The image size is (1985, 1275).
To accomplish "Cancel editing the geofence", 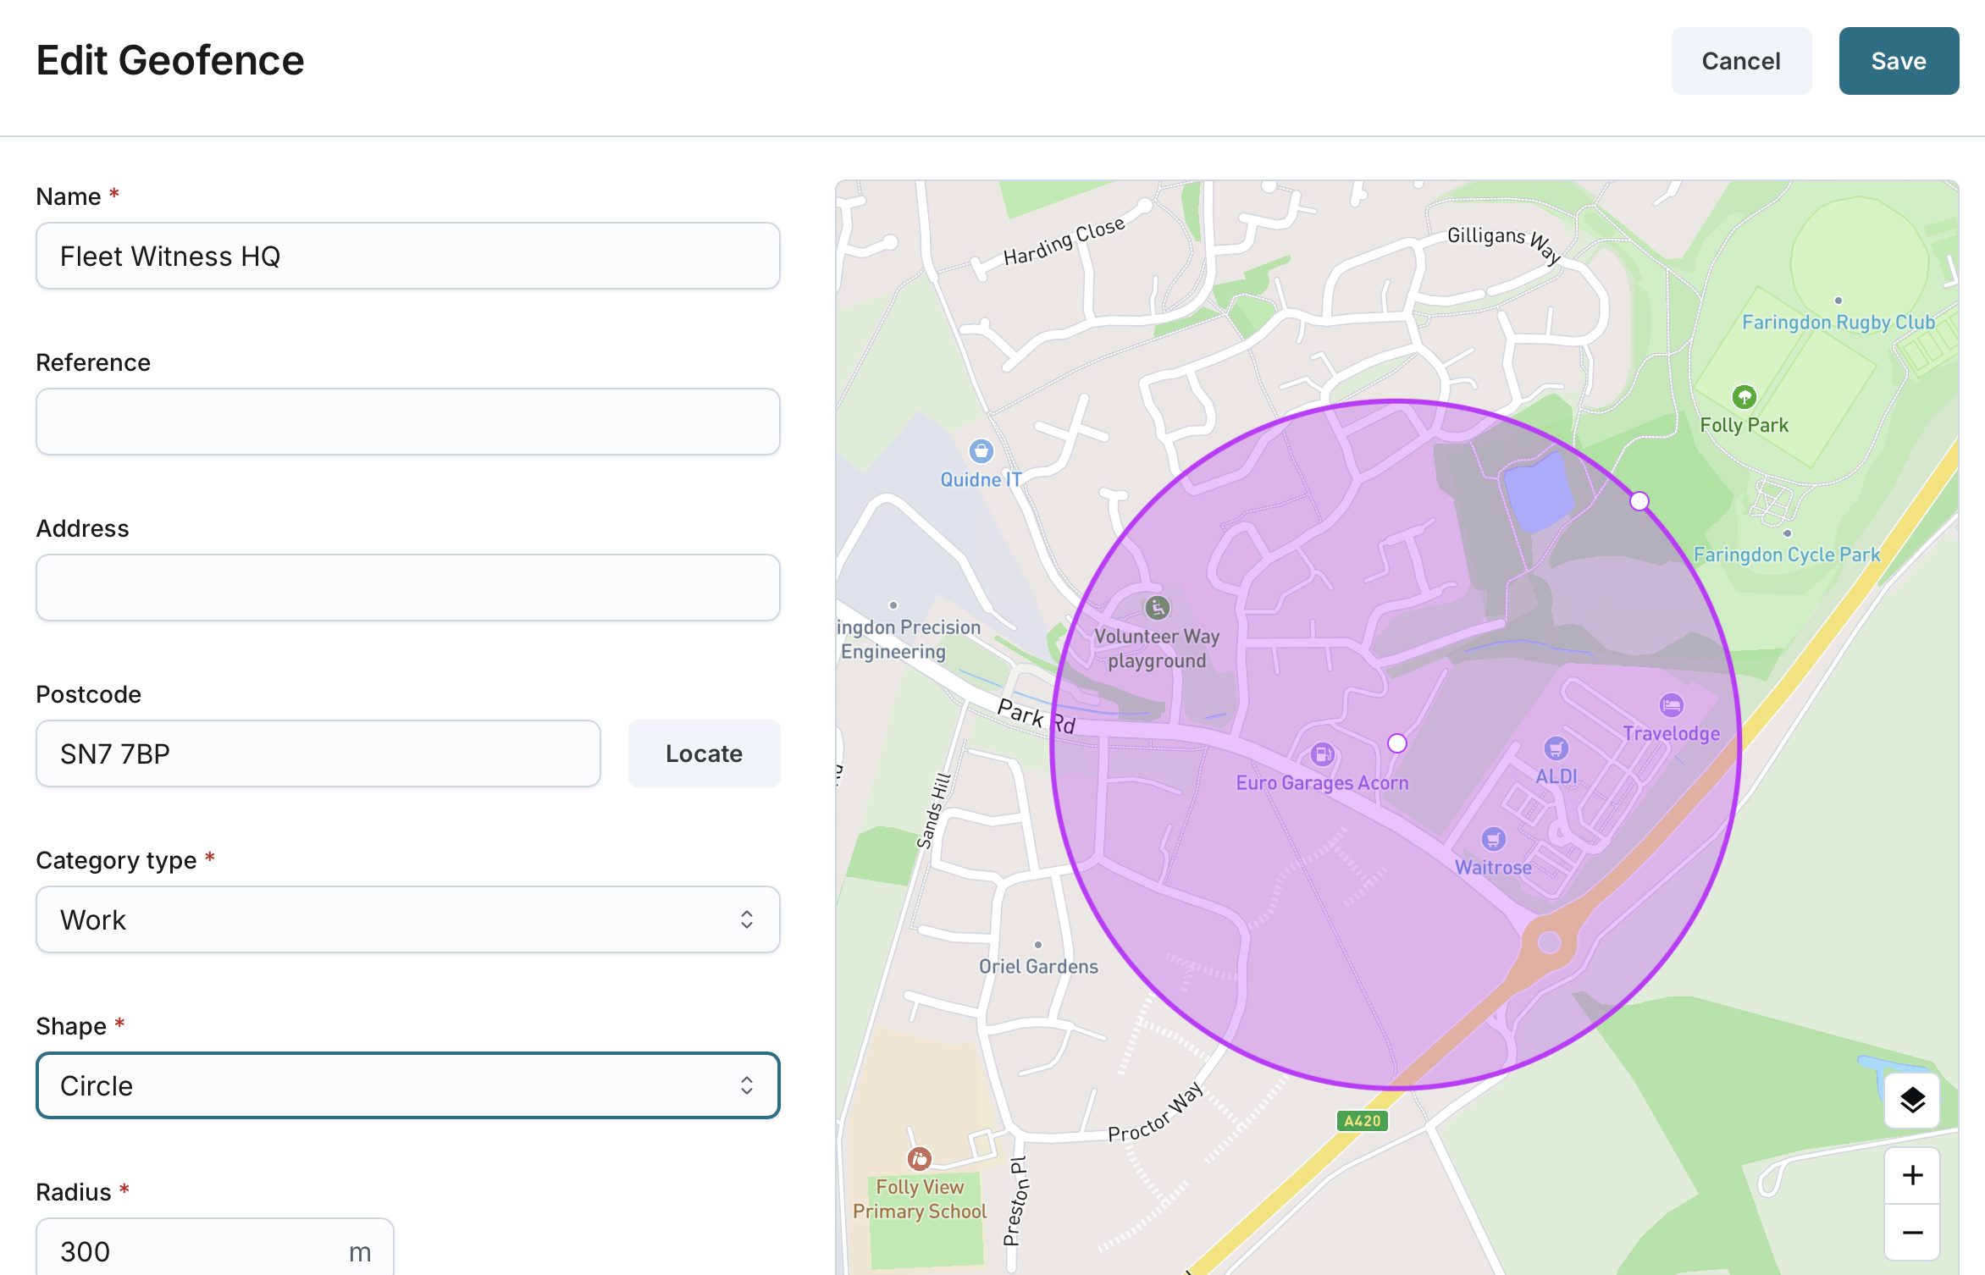I will pyautogui.click(x=1740, y=61).
